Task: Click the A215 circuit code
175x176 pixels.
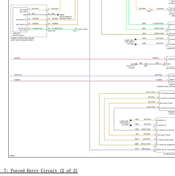Action: coord(144,33)
